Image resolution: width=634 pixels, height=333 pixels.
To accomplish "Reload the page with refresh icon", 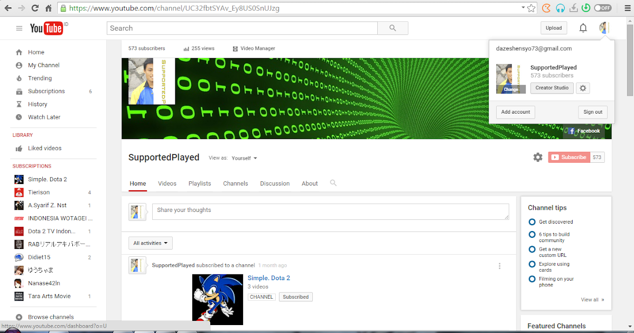I will click(35, 8).
